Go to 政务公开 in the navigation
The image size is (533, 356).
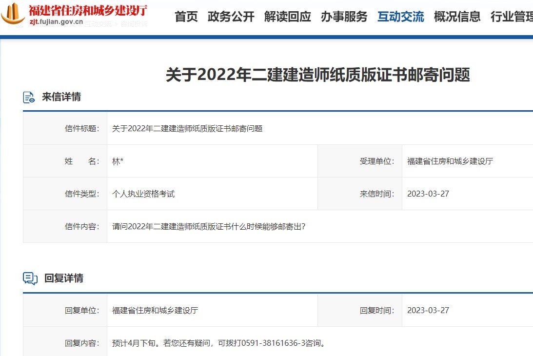point(231,17)
